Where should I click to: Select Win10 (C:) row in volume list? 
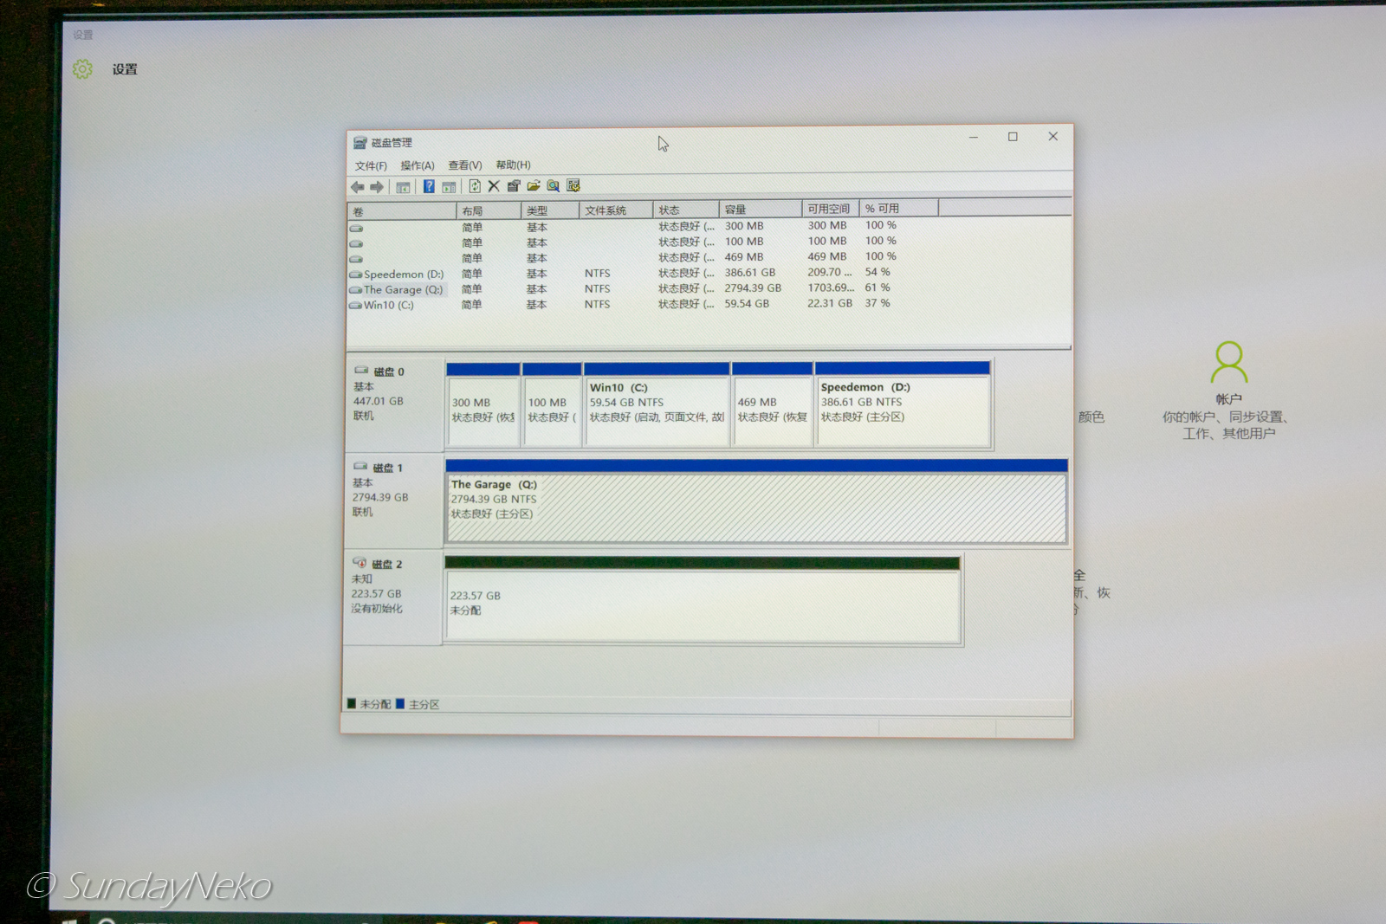[388, 305]
